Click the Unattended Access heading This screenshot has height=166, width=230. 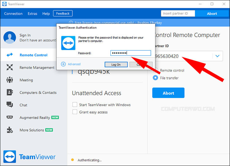(97, 93)
